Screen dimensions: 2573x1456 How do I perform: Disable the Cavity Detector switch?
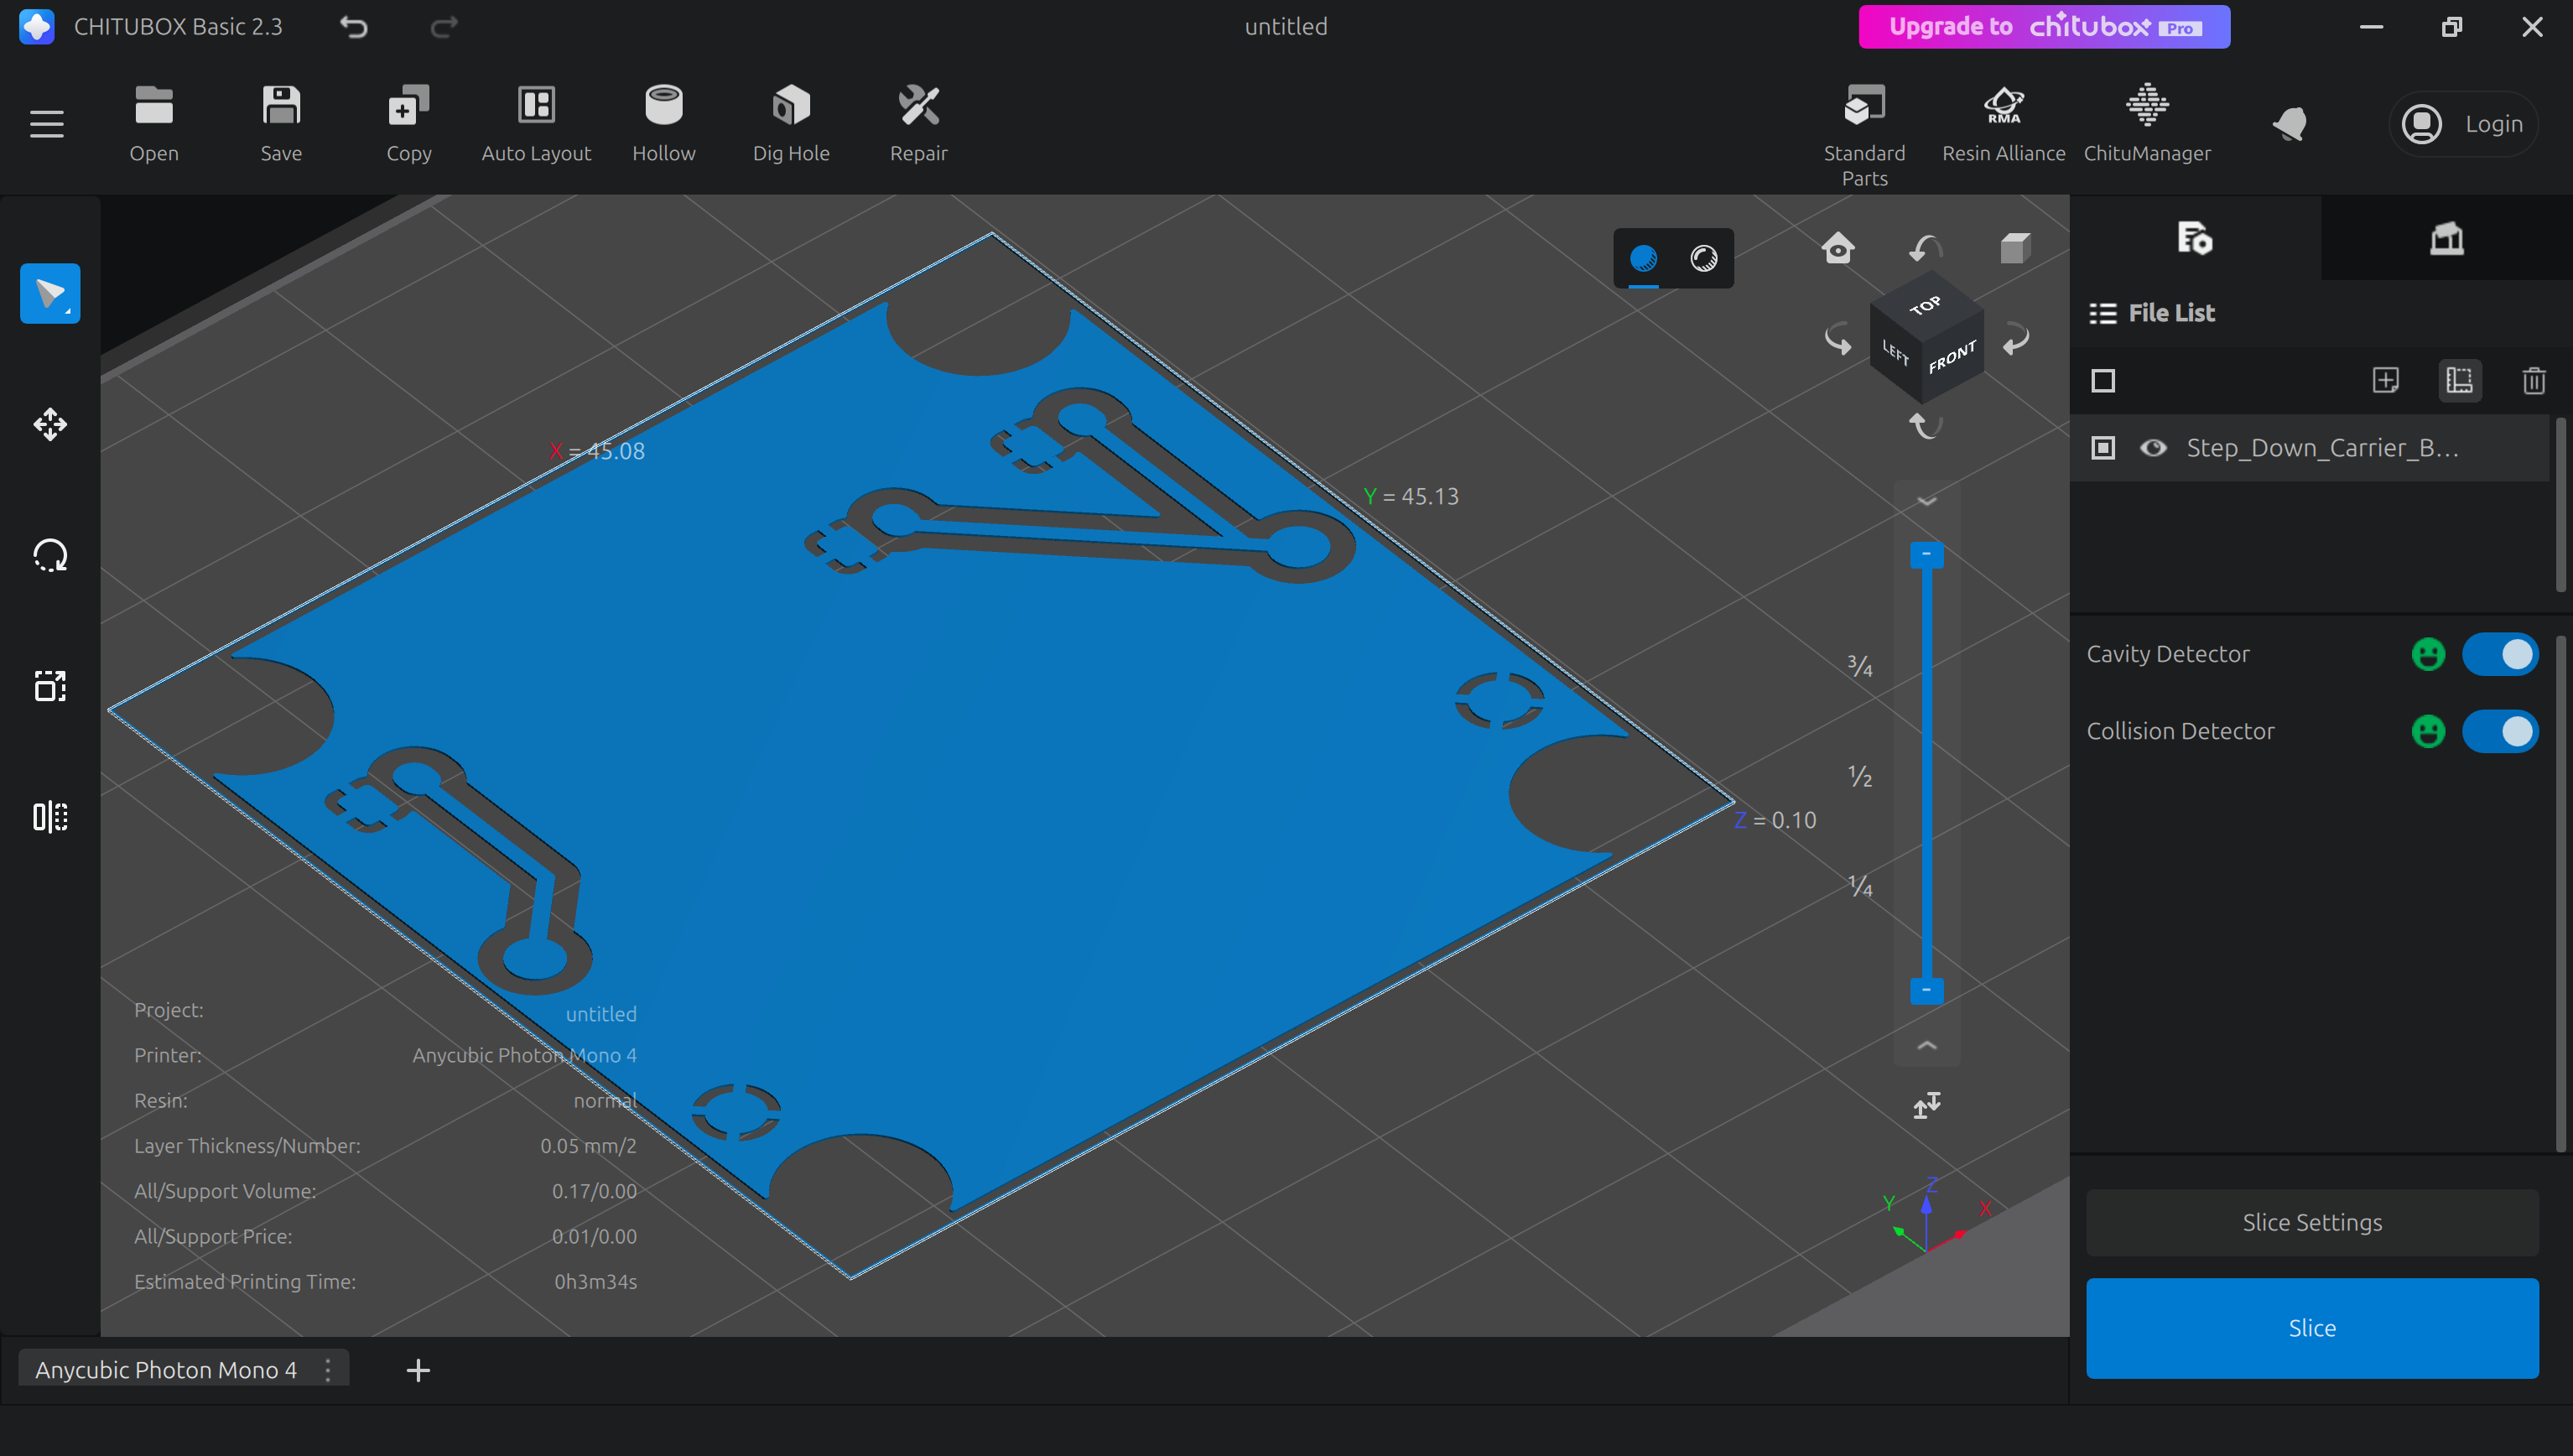2499,654
